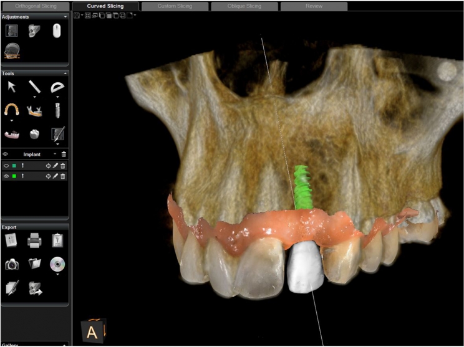Delete the first implant using trash icon
Image resolution: width=464 pixels, height=347 pixels.
tap(63, 166)
